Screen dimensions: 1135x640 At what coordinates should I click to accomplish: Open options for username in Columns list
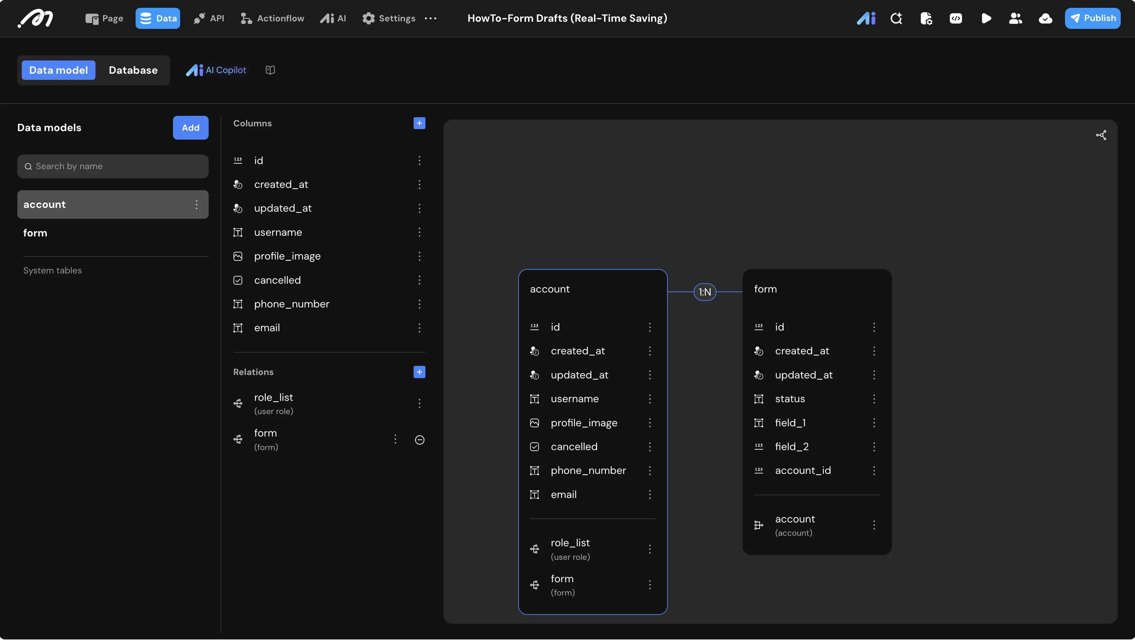coord(419,232)
